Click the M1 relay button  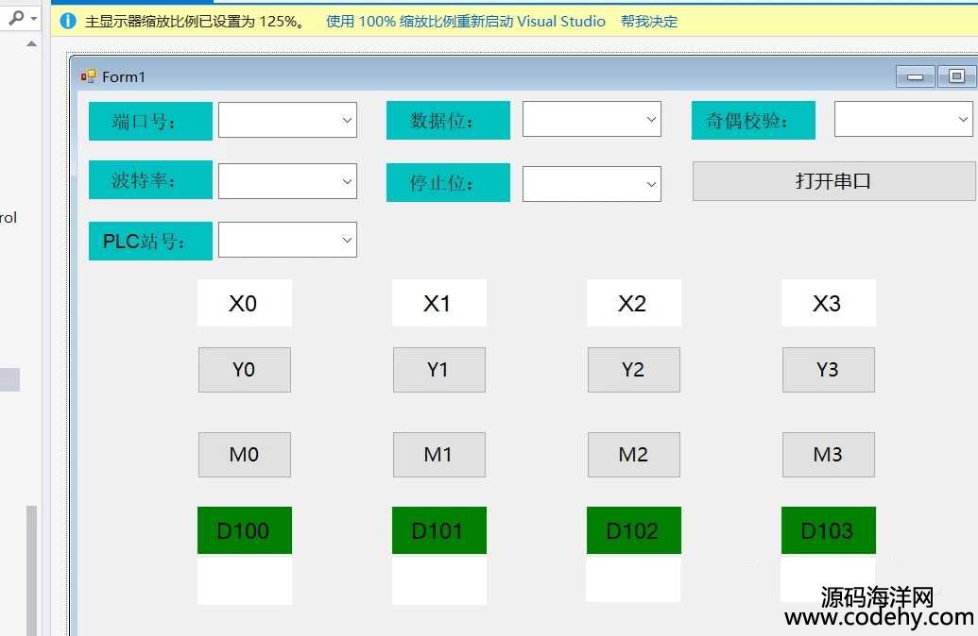[x=439, y=455]
